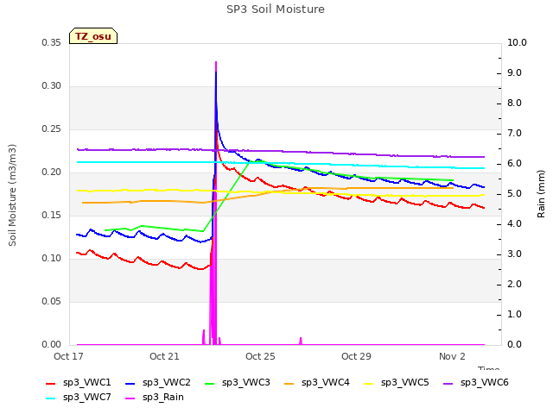Toggle sp3_VWC7 series in the legend

(x=79, y=398)
